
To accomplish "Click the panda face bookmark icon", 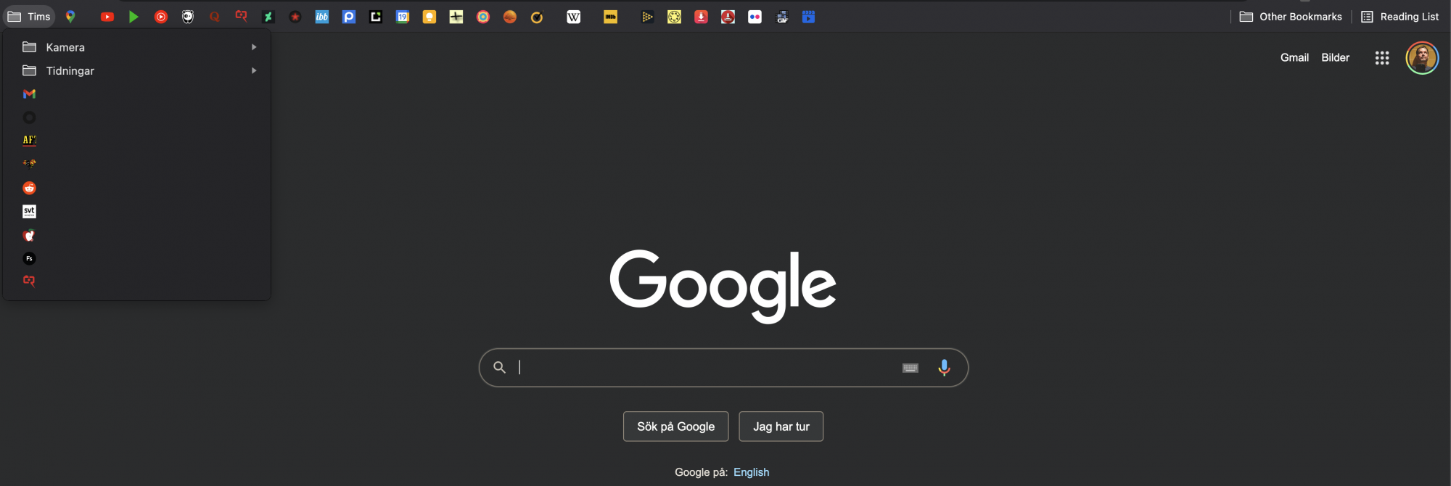I will pos(188,17).
